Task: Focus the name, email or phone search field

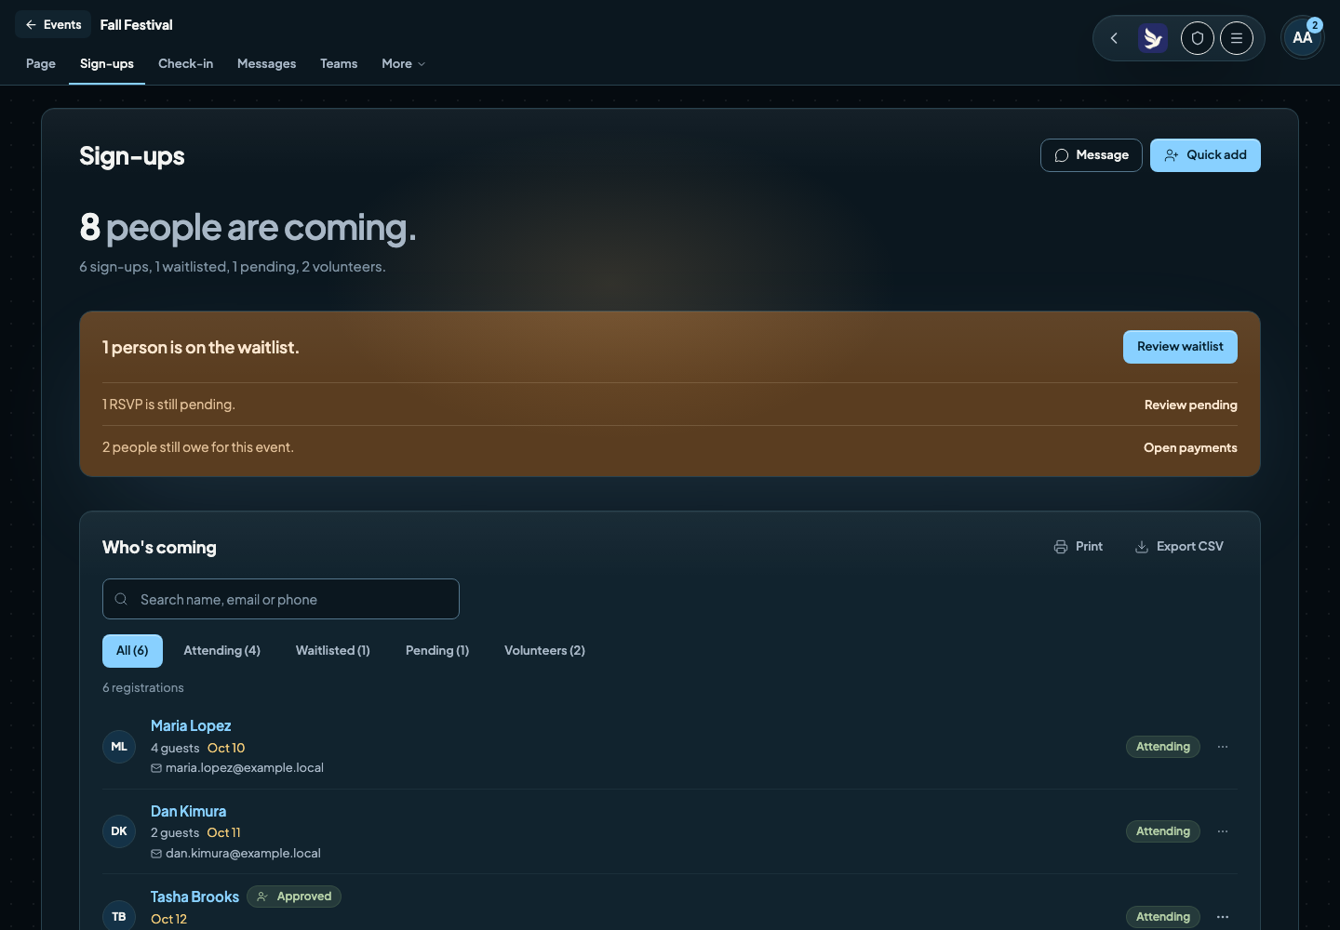Action: click(281, 599)
